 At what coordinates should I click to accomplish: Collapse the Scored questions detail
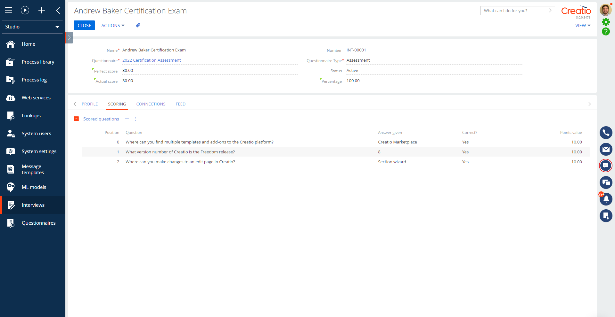(77, 119)
